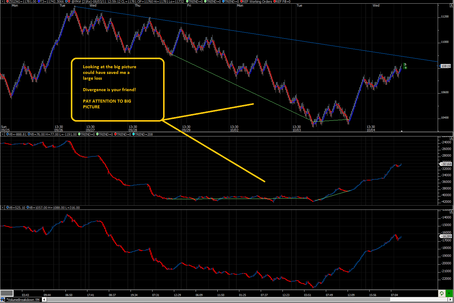
Task: Click the blue T3 indicator dot
Action: (39, 2)
